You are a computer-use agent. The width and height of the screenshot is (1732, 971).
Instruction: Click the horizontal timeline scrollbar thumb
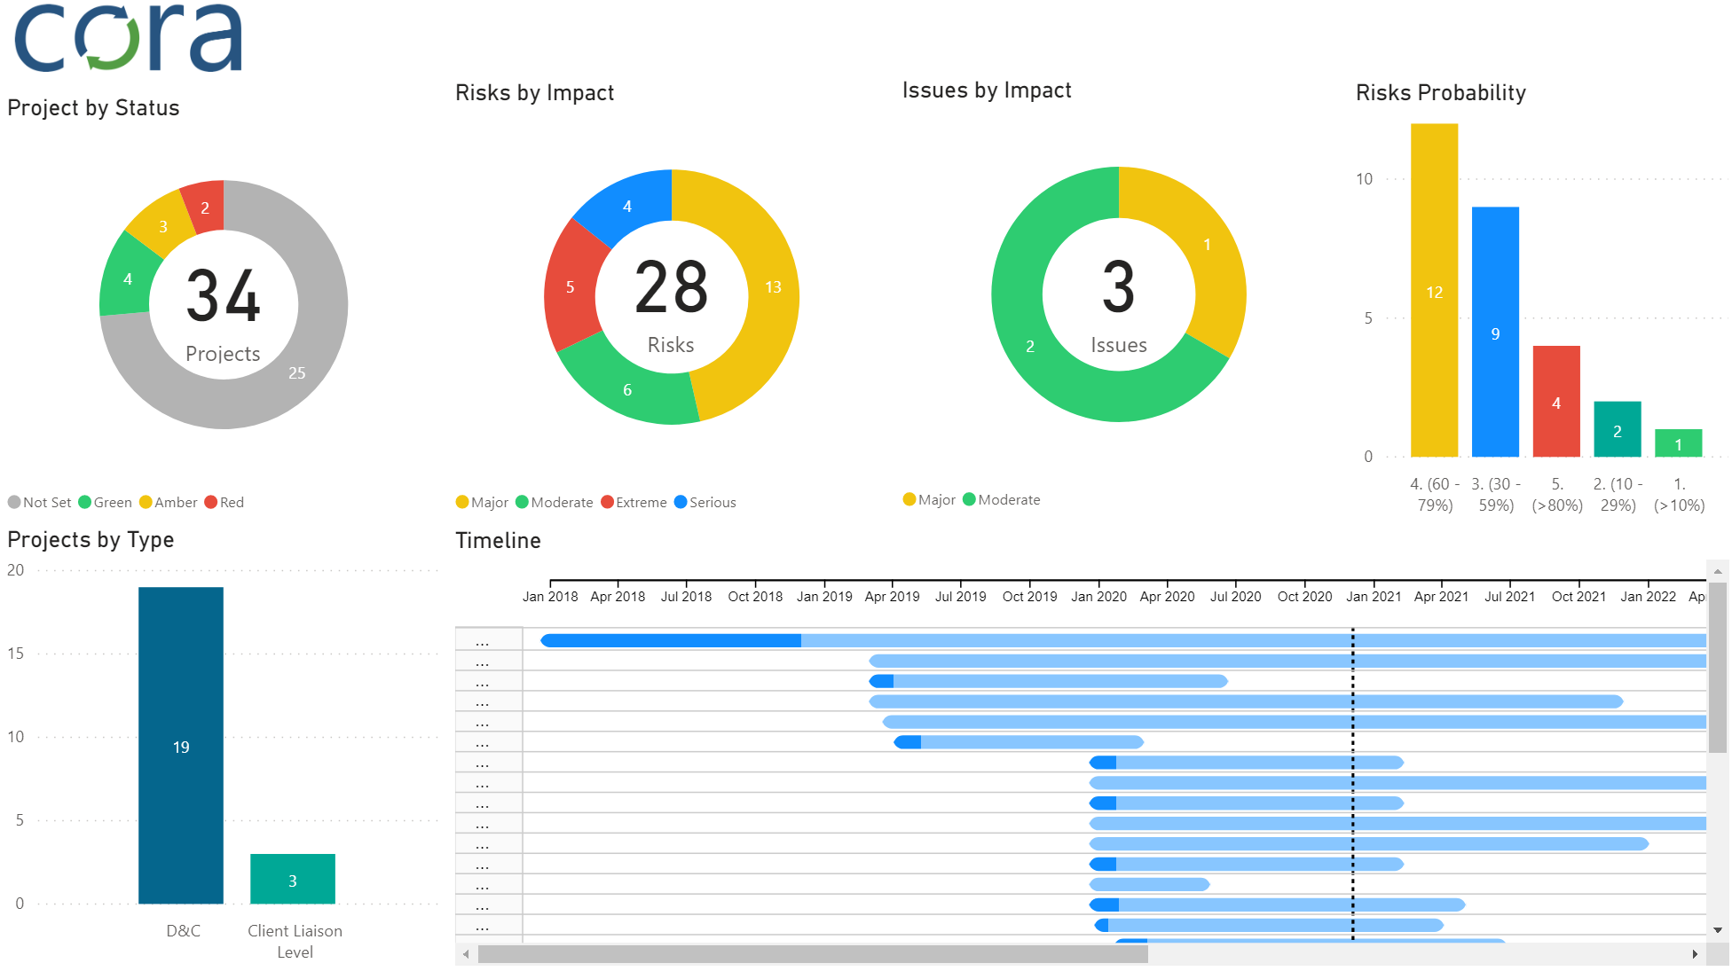click(812, 954)
